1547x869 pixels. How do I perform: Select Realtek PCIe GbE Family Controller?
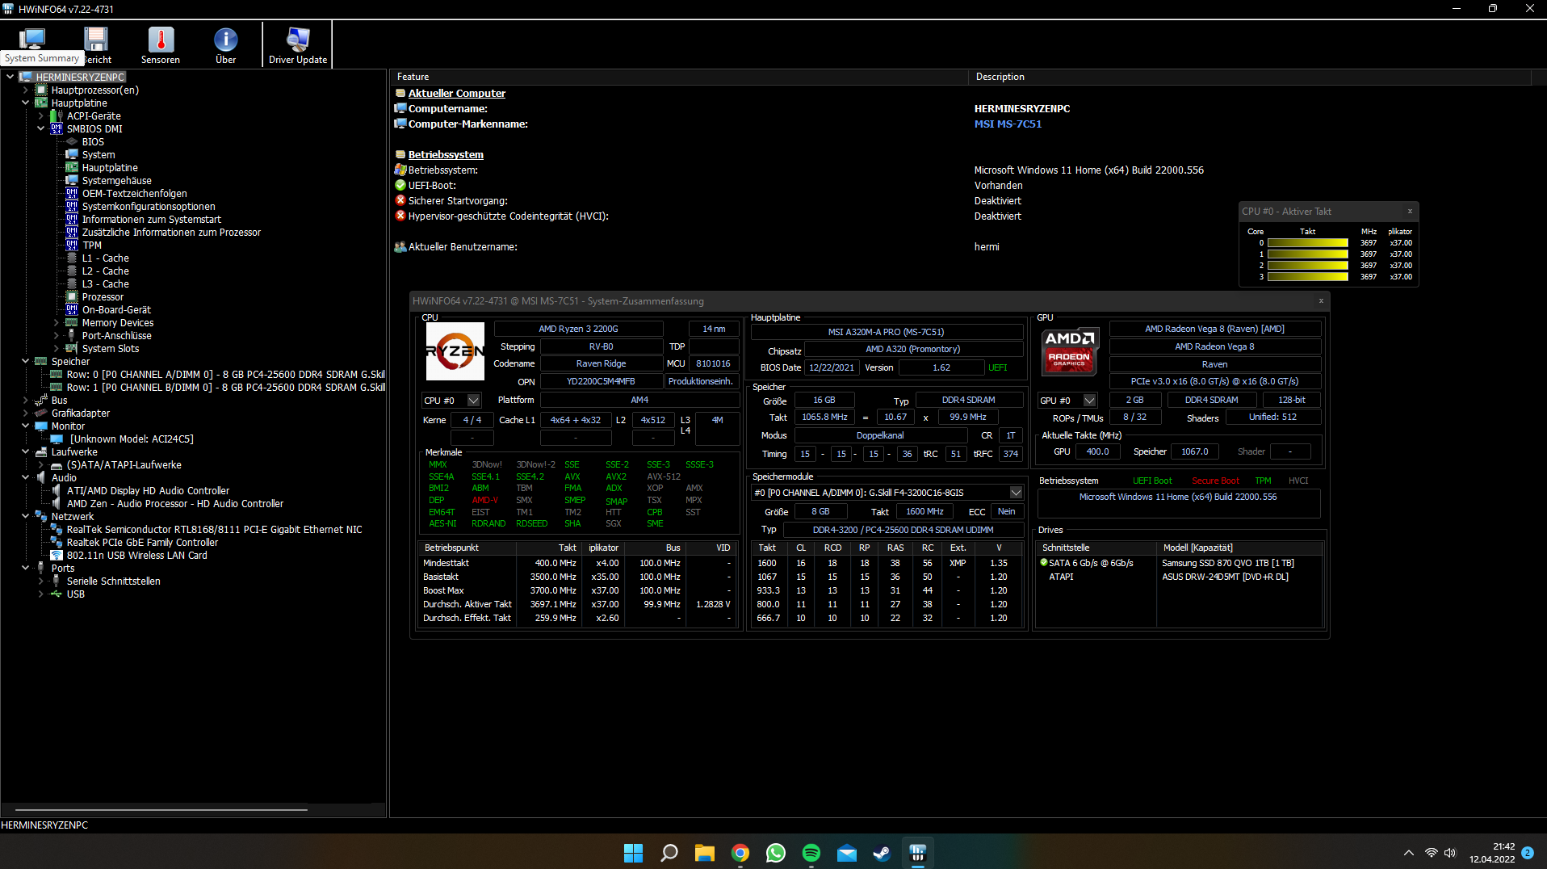click(x=142, y=543)
